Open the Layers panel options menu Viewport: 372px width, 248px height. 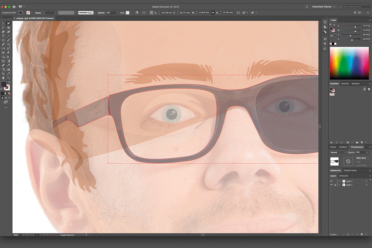370,176
